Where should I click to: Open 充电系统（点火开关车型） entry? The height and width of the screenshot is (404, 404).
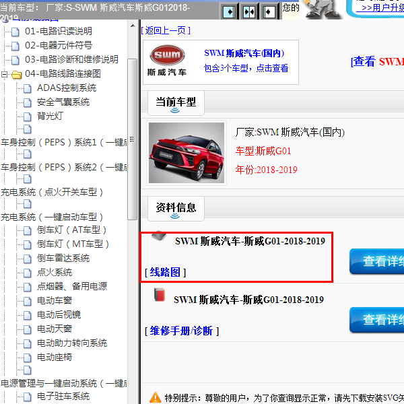(x=52, y=192)
